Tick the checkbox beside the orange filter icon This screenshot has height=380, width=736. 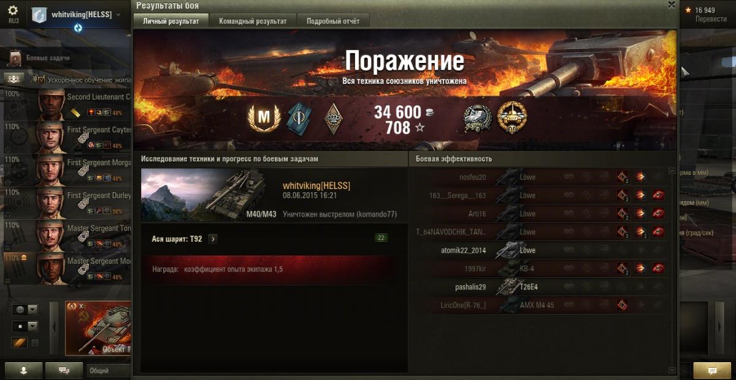[35, 343]
